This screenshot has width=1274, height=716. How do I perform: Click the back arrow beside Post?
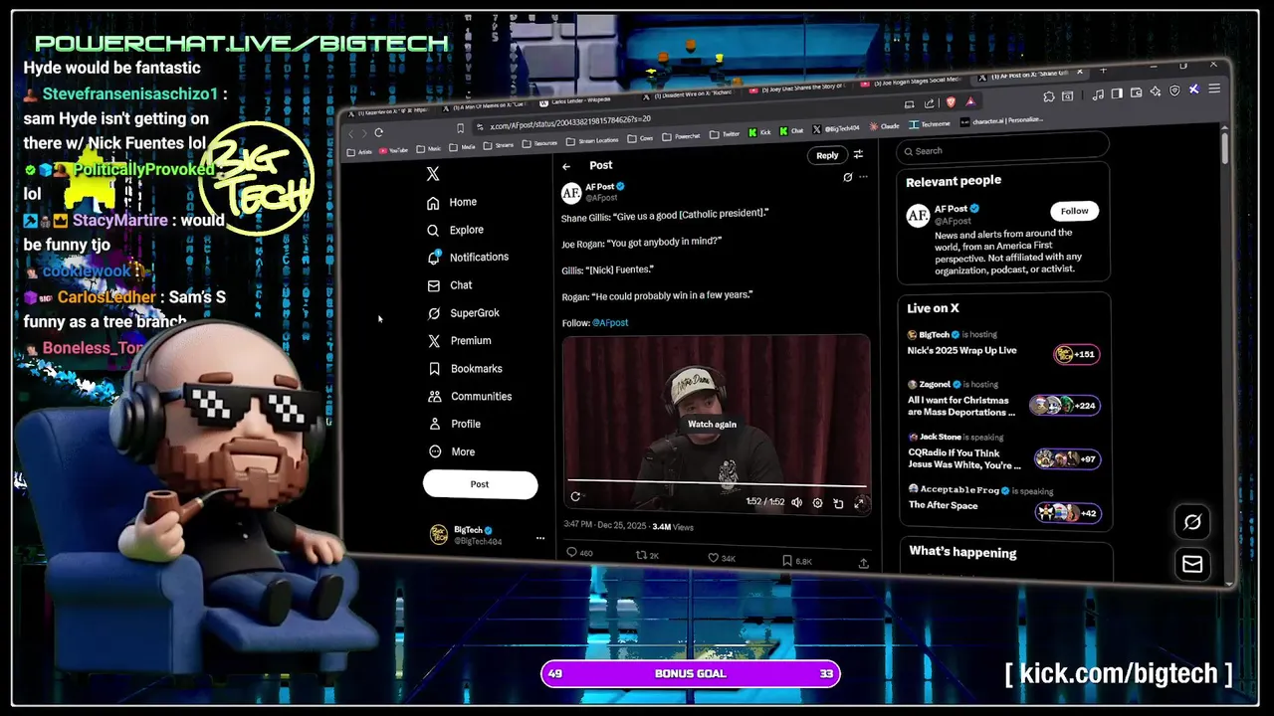pos(566,166)
